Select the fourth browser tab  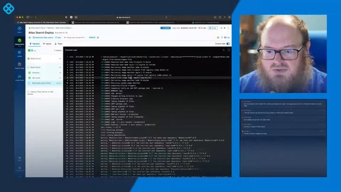tap(206, 22)
